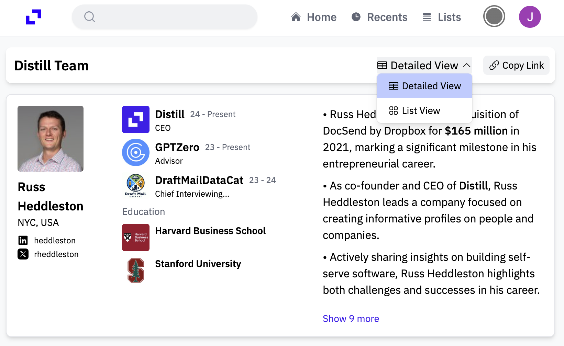The height and width of the screenshot is (346, 564).
Task: Click the Lists lines icon
Action: point(427,17)
